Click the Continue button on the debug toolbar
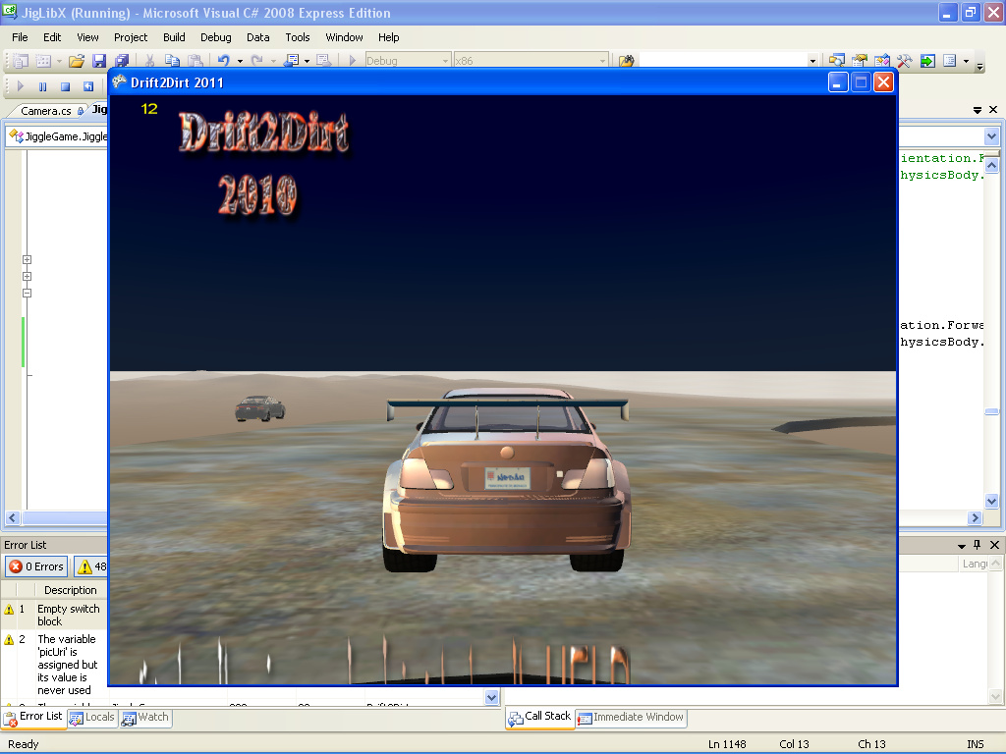Image resolution: width=1006 pixels, height=754 pixels. click(x=21, y=86)
